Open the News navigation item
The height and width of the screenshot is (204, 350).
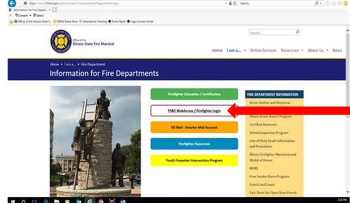pyautogui.click(x=337, y=50)
